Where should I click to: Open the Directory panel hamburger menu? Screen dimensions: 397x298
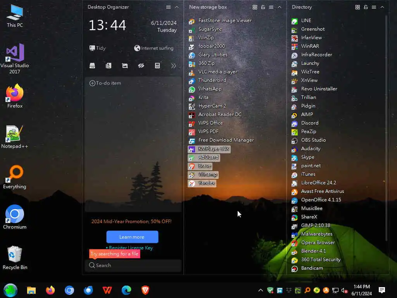[374, 7]
